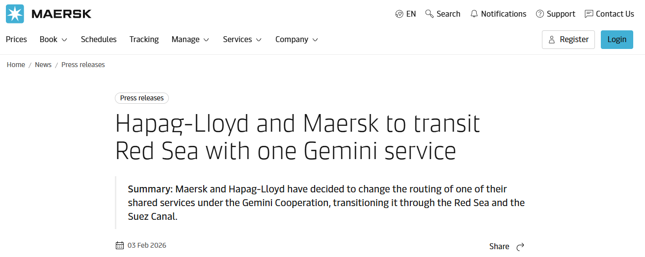645x257 pixels.
Task: Open the News breadcrumb link
Action: click(x=43, y=65)
